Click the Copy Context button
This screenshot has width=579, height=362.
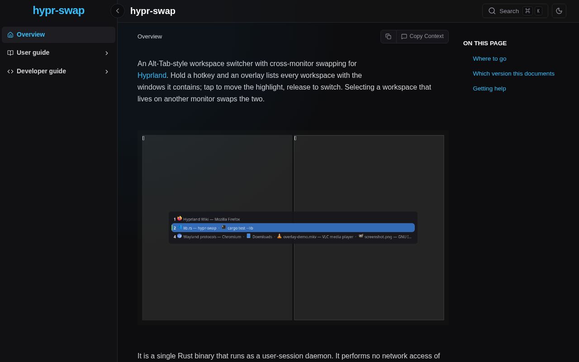coord(422,37)
